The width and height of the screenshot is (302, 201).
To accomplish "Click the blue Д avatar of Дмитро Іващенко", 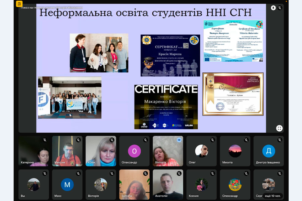I will 268,151.
